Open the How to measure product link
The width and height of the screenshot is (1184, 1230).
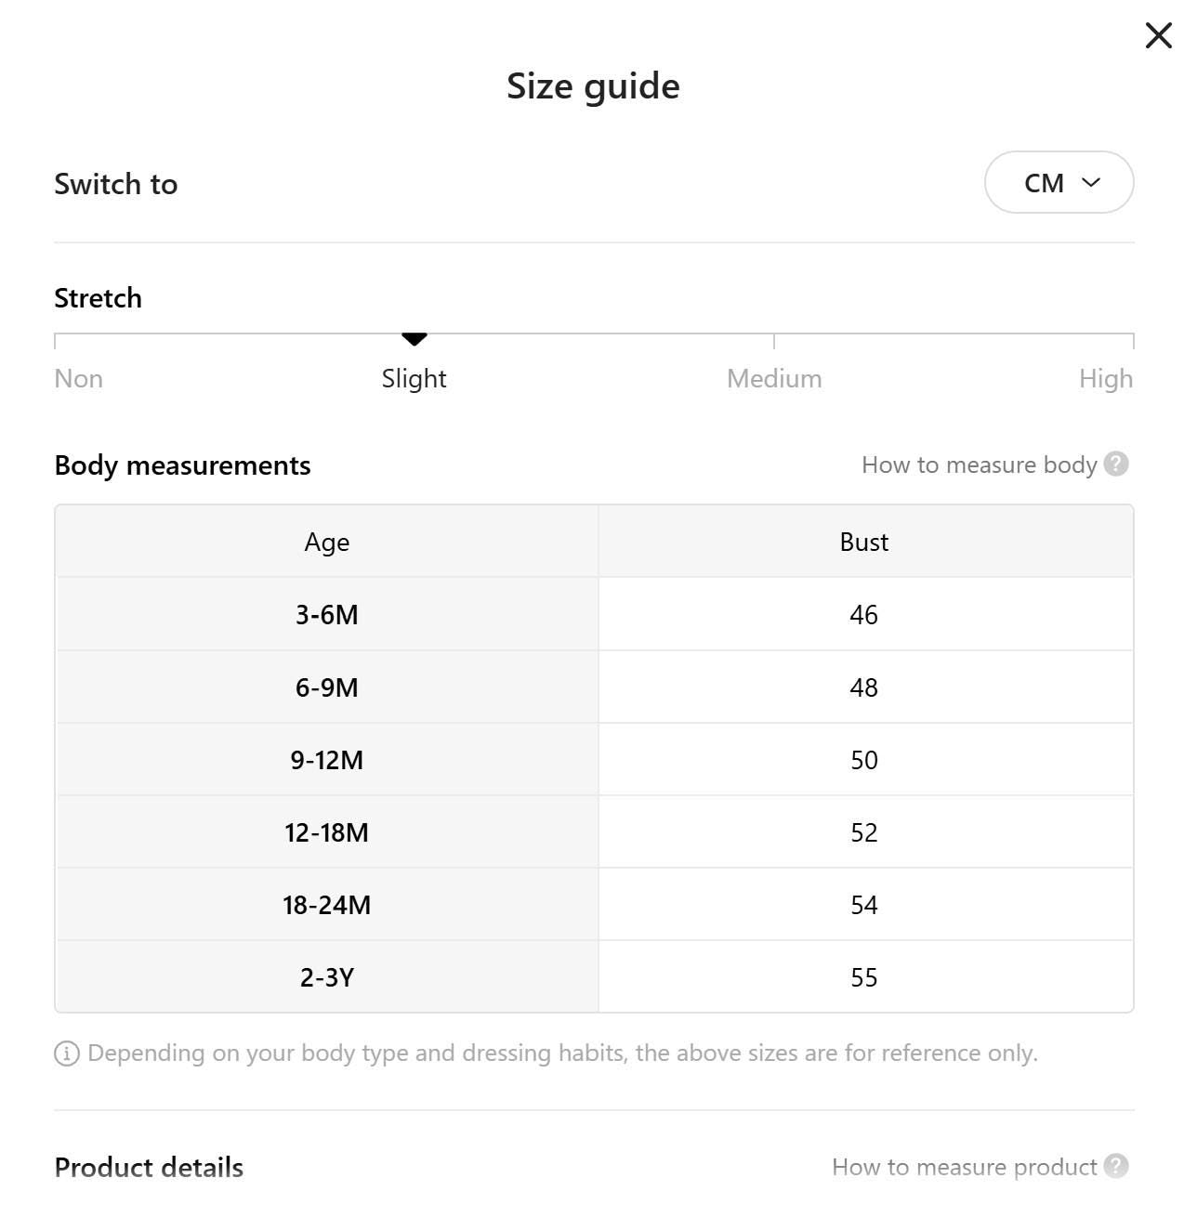click(964, 1167)
